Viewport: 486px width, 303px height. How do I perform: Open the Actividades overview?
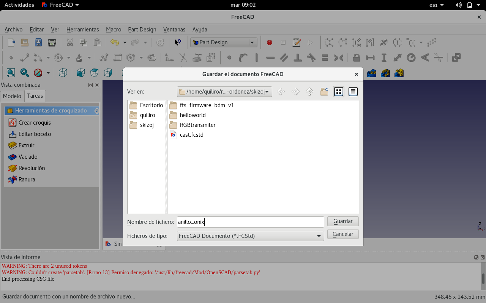[19, 5]
